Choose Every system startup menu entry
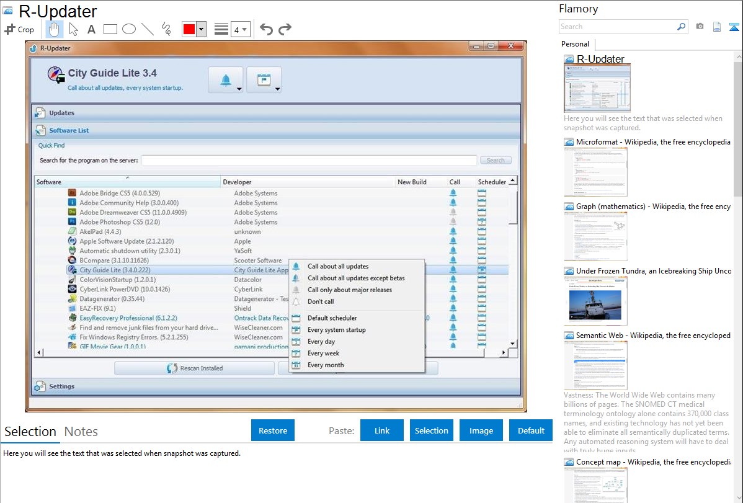The height and width of the screenshot is (503, 743). [357, 330]
